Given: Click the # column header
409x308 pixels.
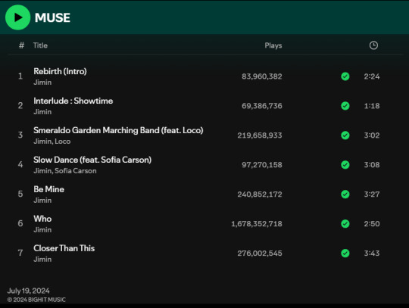Looking at the screenshot, I should point(21,45).
